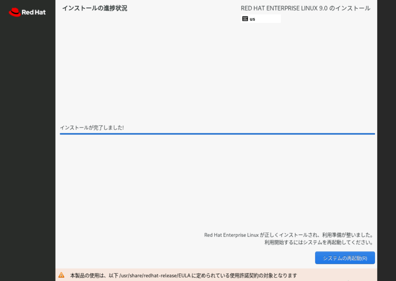Click the Red Hat logo
The image size is (396, 281).
coord(27,12)
